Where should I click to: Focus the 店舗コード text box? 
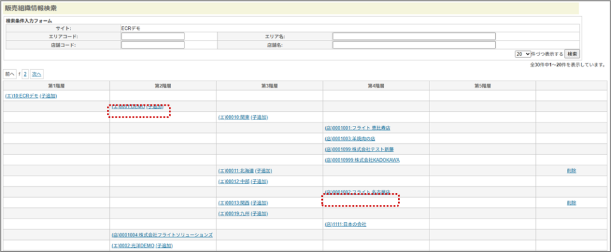pyautogui.click(x=153, y=45)
